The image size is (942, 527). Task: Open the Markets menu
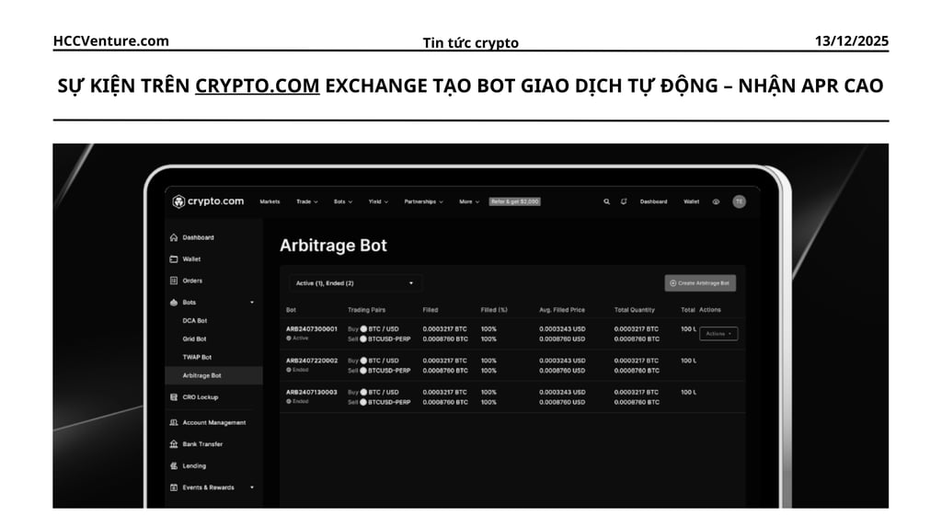coord(270,202)
